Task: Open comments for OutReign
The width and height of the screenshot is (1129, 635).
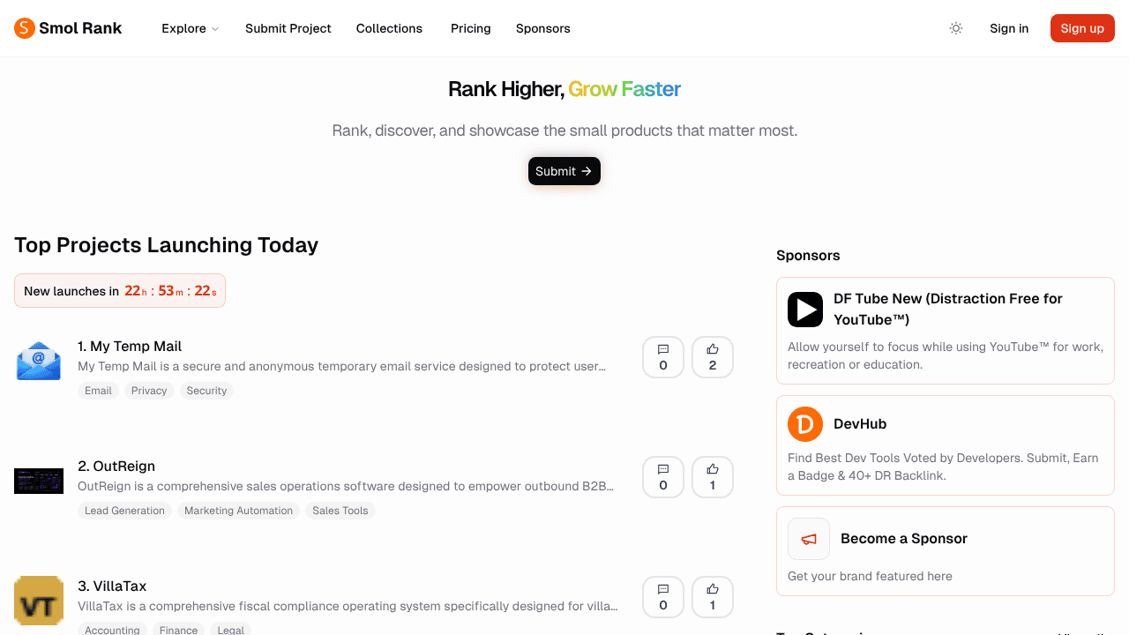Action: point(663,477)
